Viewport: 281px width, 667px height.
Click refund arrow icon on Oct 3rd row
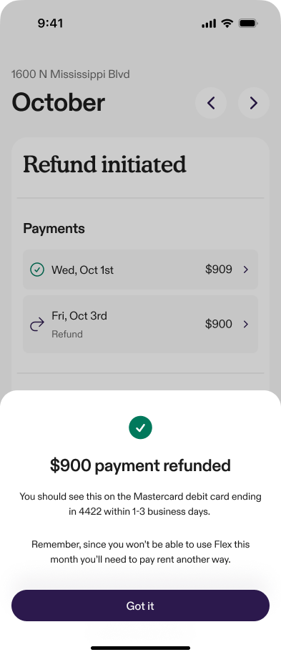tap(37, 325)
